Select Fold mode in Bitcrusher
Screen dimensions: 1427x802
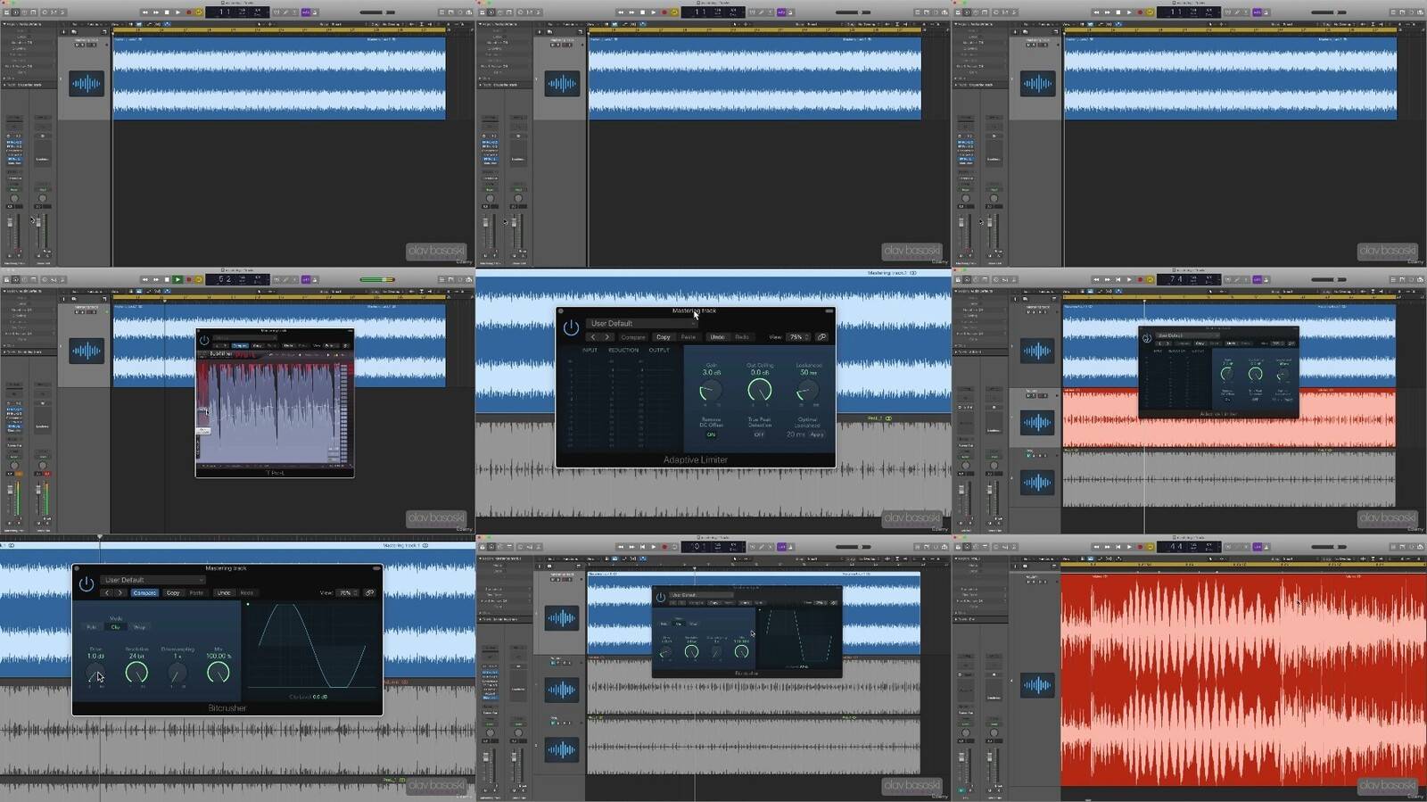pyautogui.click(x=92, y=627)
